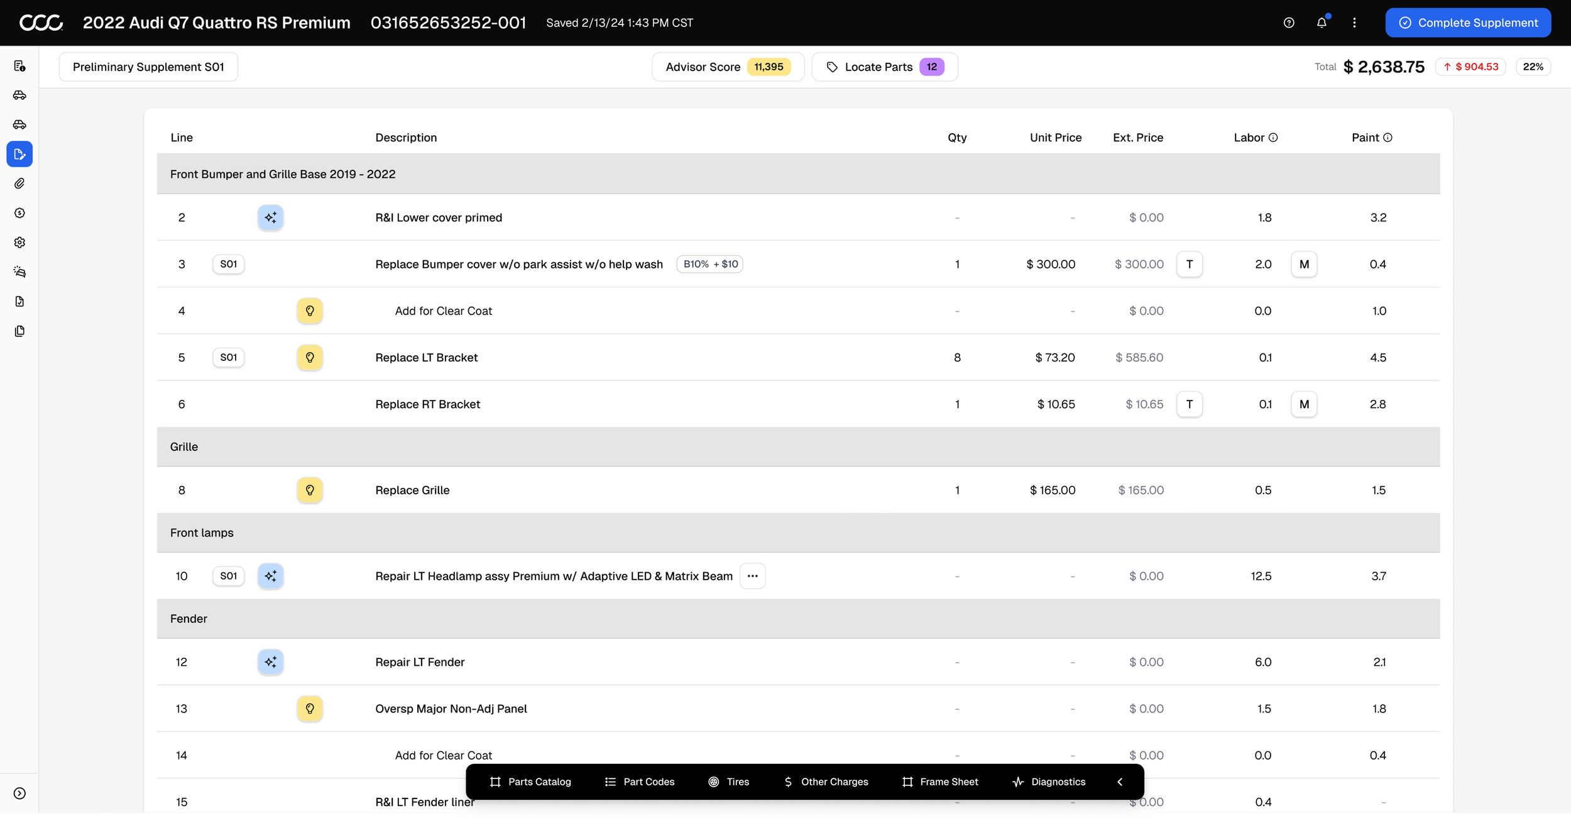This screenshot has width=1571, height=818.
Task: Open the dollar badge sidebar icon
Action: [x=19, y=213]
